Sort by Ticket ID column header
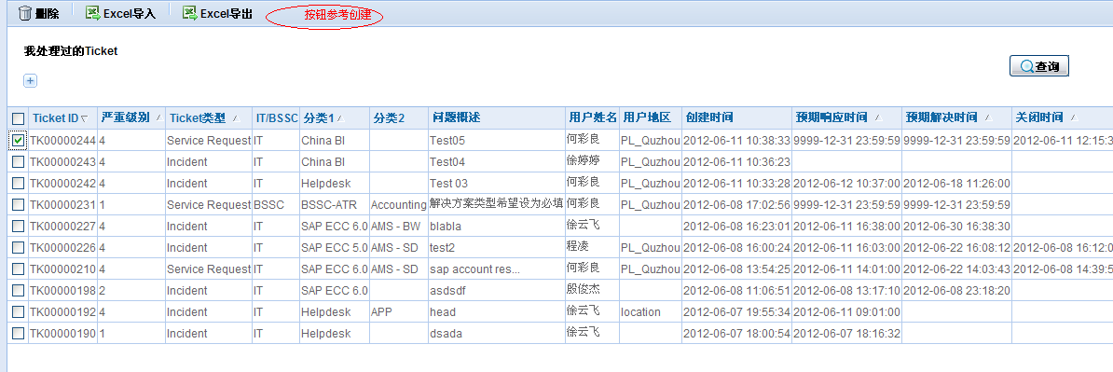 tap(62, 117)
